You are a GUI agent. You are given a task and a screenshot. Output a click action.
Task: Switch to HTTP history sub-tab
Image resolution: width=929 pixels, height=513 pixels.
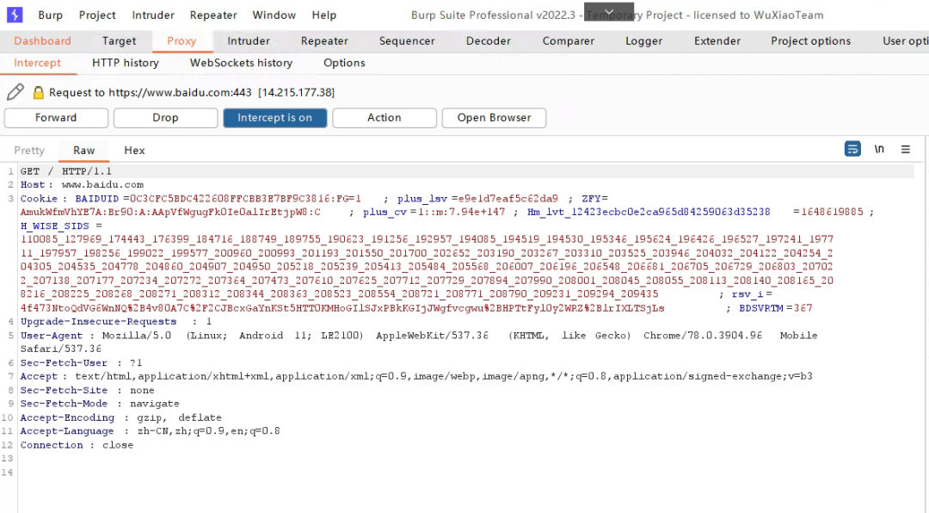click(x=126, y=63)
